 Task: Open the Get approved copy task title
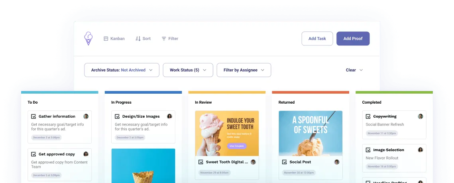click(x=57, y=154)
